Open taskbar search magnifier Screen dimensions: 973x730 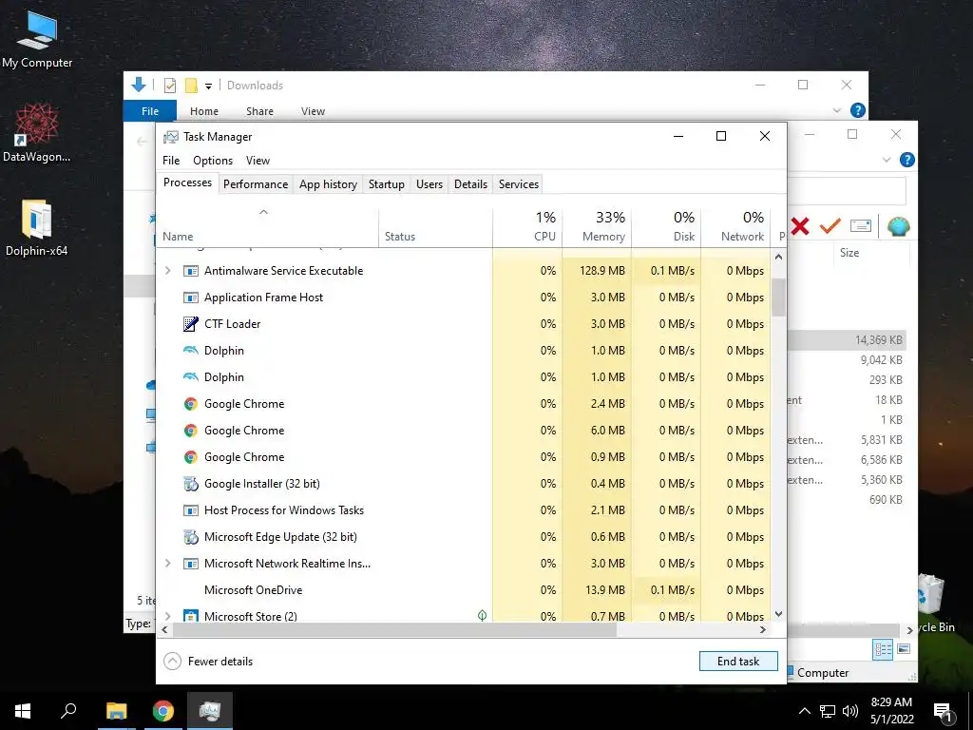coord(68,711)
